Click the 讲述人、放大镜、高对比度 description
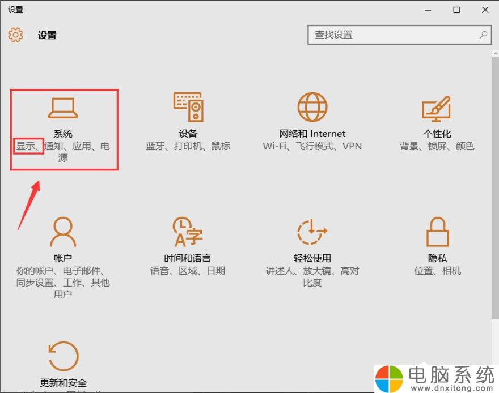This screenshot has height=393, width=499. click(x=312, y=276)
